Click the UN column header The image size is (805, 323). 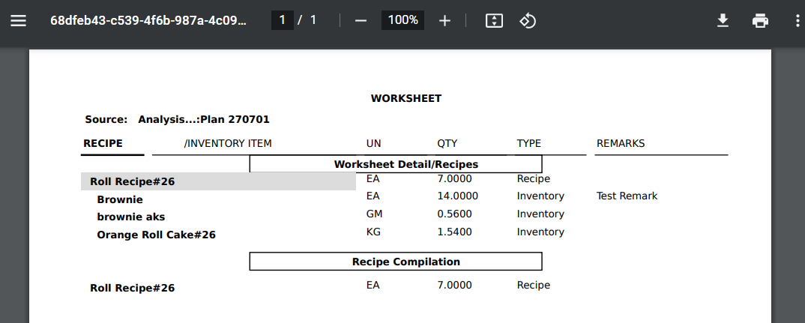pos(374,143)
